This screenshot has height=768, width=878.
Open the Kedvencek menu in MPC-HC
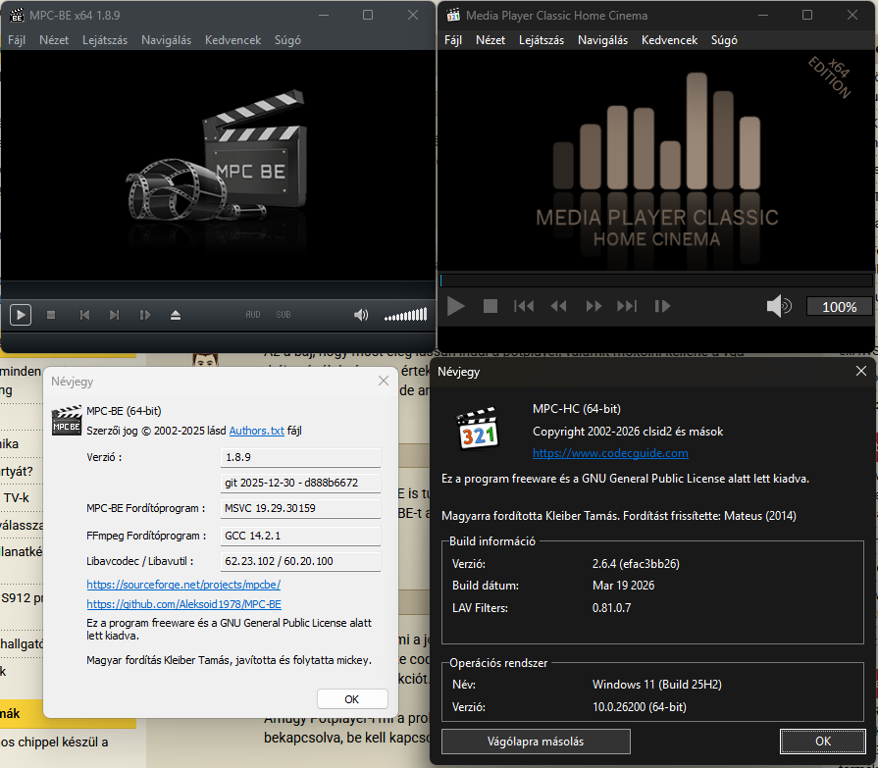670,40
